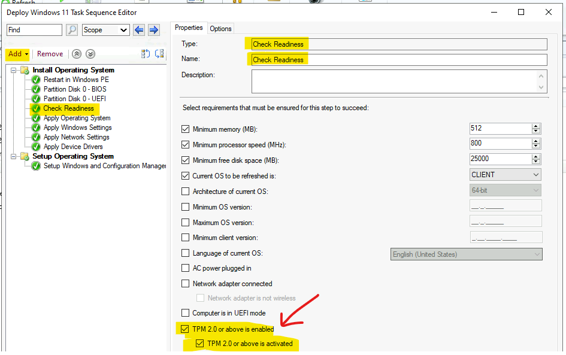Viewport: 566px width, 355px height.
Task: Collapse the Install Operating System group
Action: tap(13, 71)
